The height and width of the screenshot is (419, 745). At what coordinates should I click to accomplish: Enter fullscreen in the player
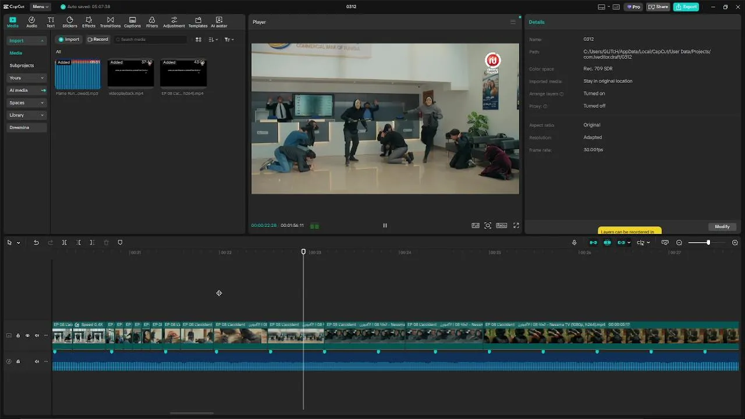coord(516,225)
